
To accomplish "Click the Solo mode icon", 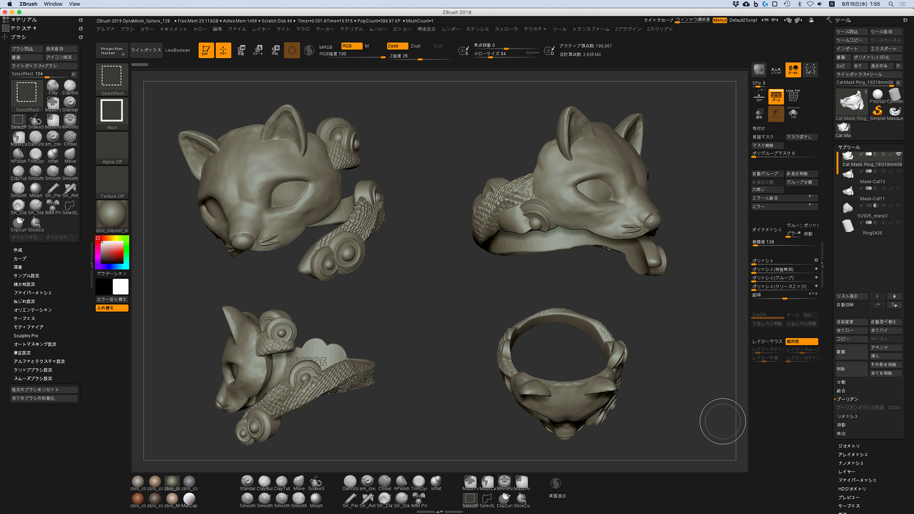I will 793,113.
